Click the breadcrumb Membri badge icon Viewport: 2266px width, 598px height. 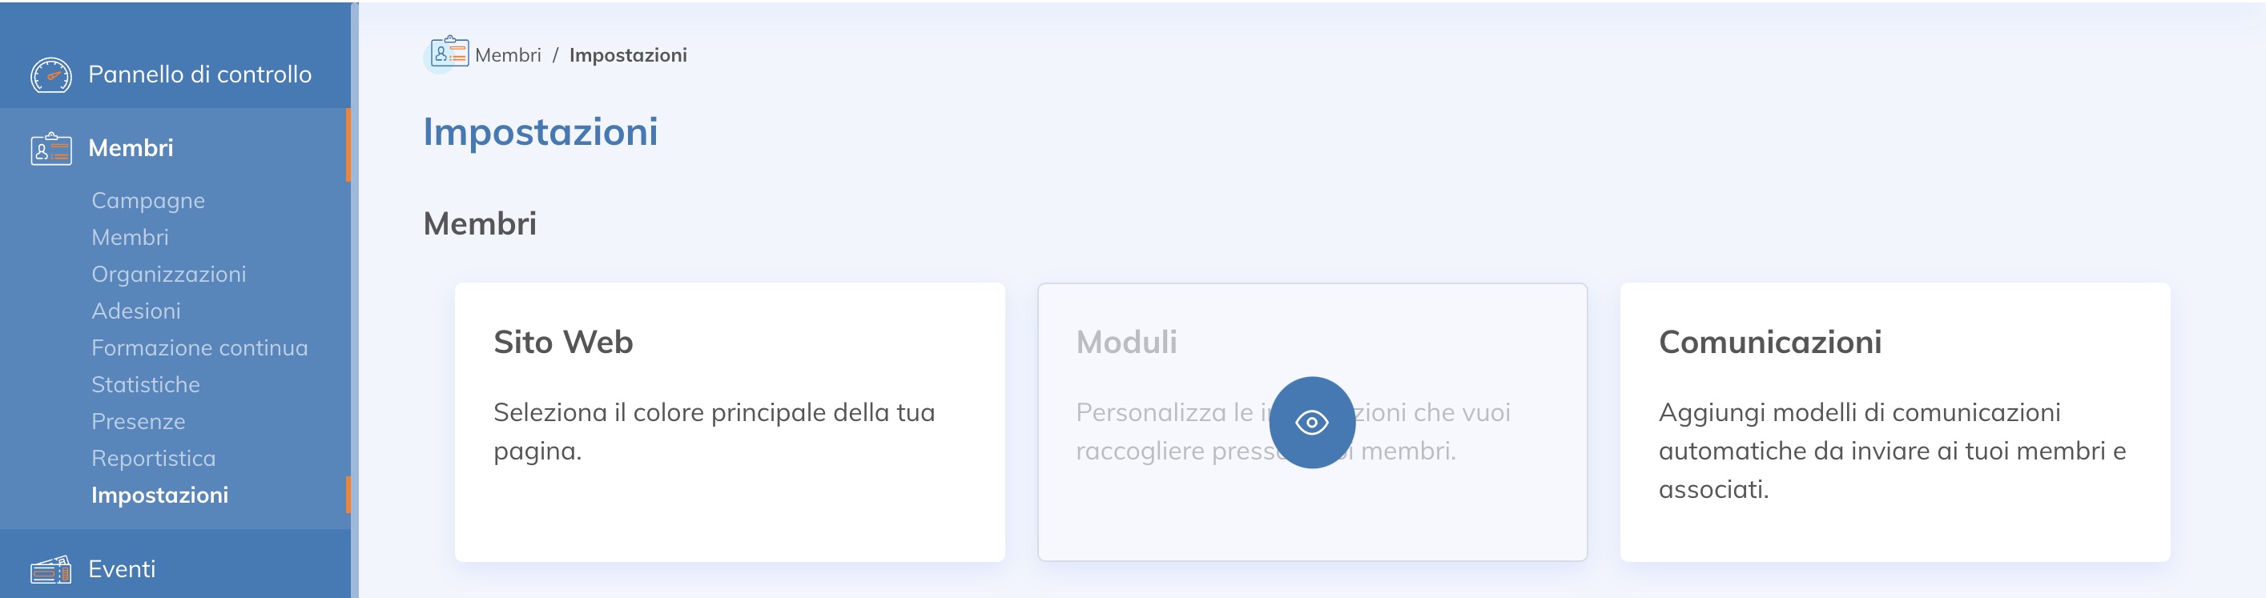click(449, 52)
